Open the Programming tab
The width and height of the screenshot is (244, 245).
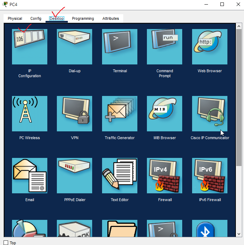click(83, 18)
